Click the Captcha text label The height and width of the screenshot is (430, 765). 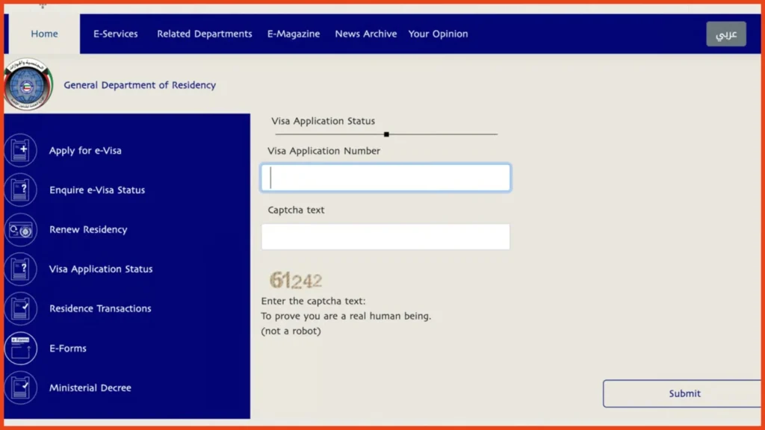(x=296, y=210)
